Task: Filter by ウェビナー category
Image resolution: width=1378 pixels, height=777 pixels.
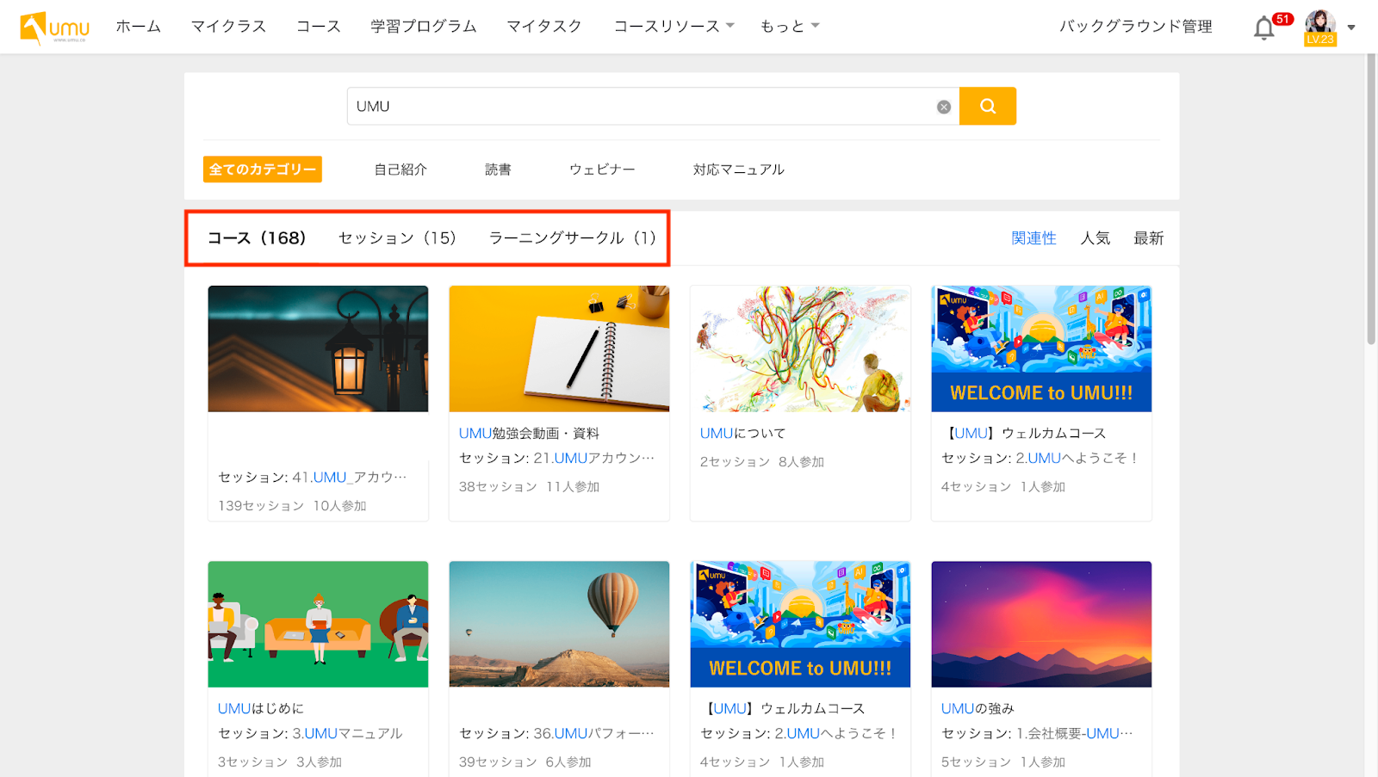Action: click(602, 170)
